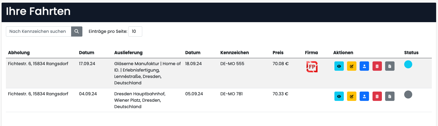Edit the DE-MO 781 ride (yellow pencil)
Viewport: 438px width, 126px height.
[352, 96]
